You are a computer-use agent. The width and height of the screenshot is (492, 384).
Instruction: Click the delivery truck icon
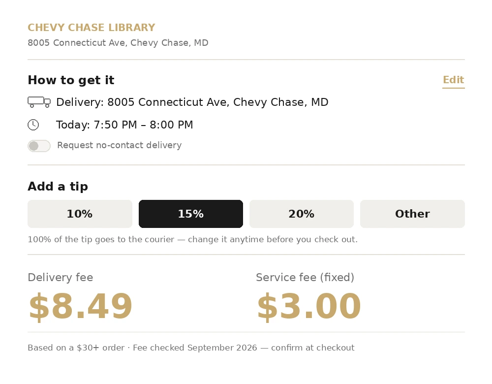[39, 102]
